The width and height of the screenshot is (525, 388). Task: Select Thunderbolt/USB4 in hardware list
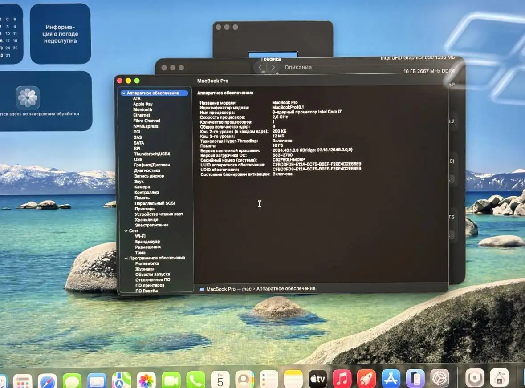(x=152, y=154)
